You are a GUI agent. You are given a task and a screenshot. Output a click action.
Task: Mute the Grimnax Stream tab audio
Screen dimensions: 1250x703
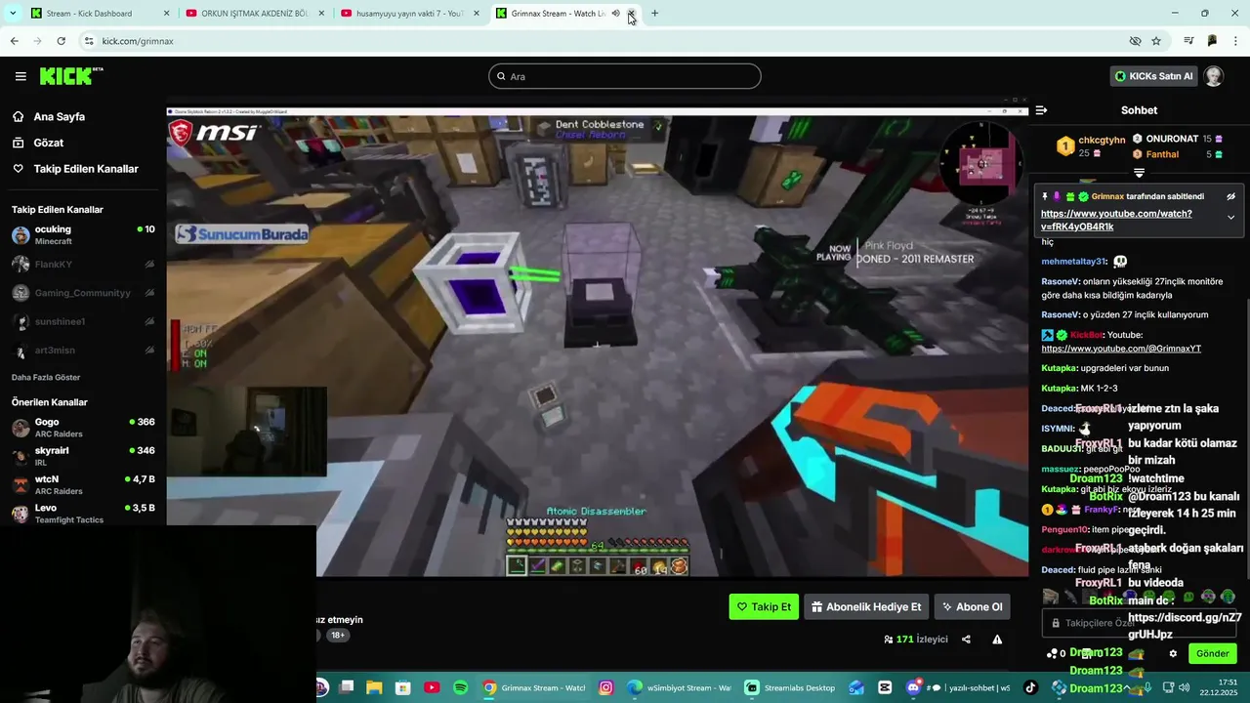coord(615,14)
